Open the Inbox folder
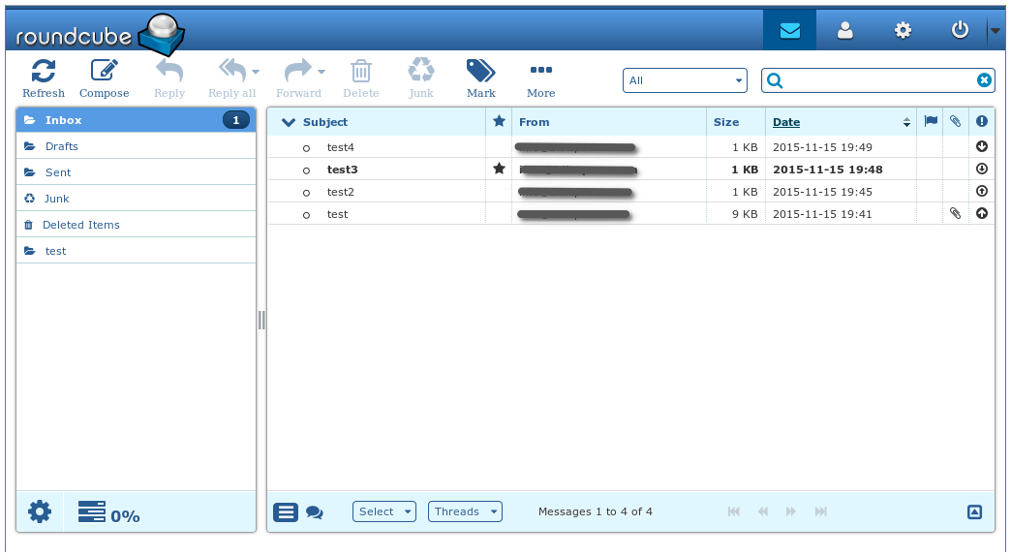The width and height of the screenshot is (1011, 557). click(136, 120)
